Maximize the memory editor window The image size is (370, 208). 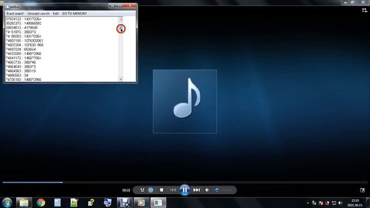[x=120, y=6]
